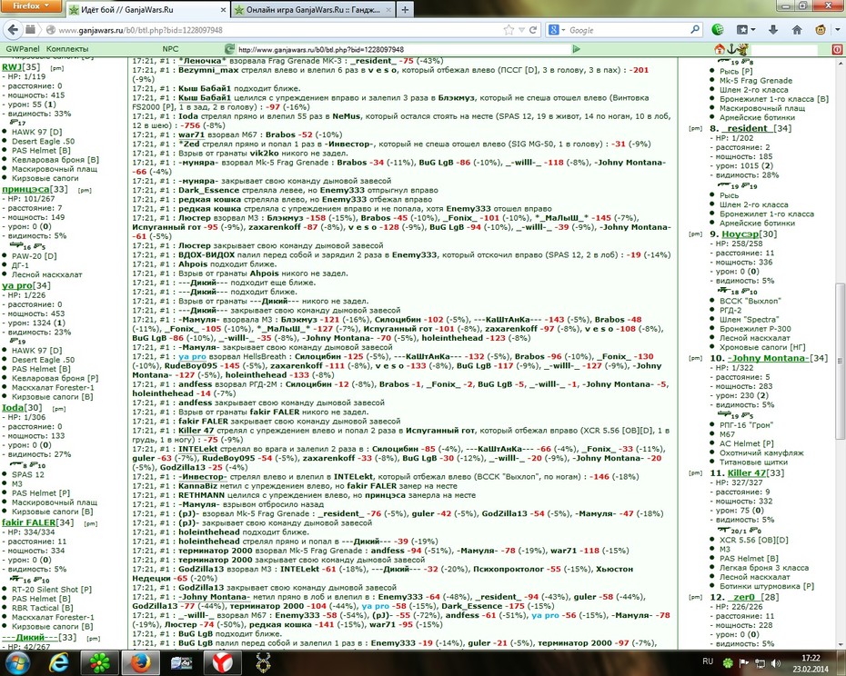Click the Firefox home page icon

pos(797,30)
